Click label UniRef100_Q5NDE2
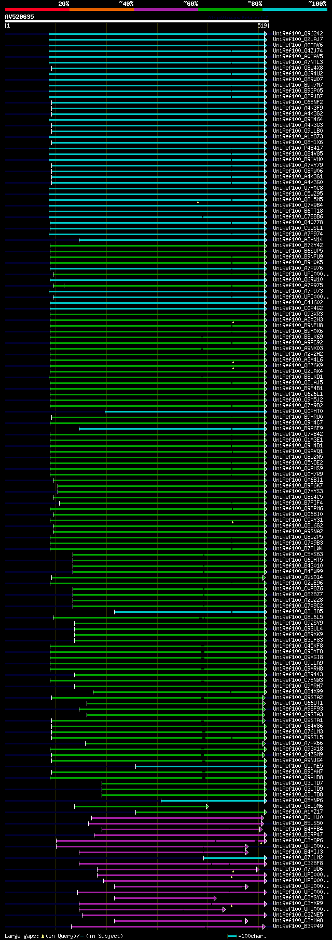332x940 pixels. click(x=298, y=463)
